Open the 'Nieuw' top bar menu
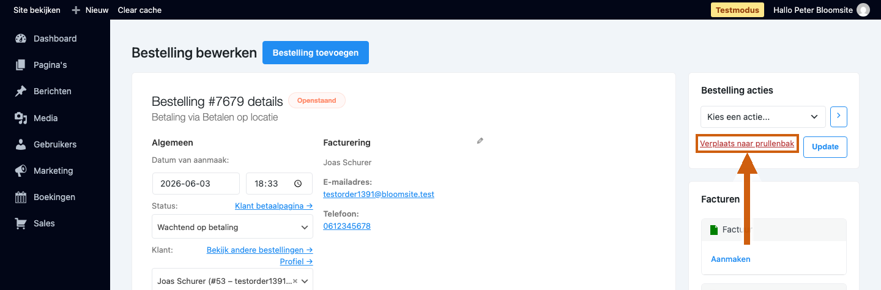The height and width of the screenshot is (290, 881). pyautogui.click(x=90, y=10)
